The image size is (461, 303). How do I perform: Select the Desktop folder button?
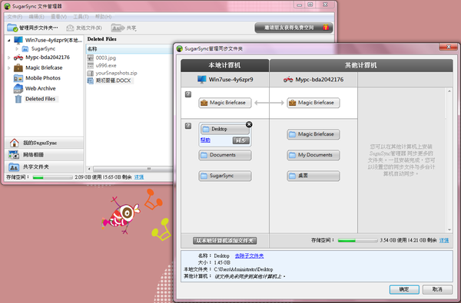click(x=225, y=129)
